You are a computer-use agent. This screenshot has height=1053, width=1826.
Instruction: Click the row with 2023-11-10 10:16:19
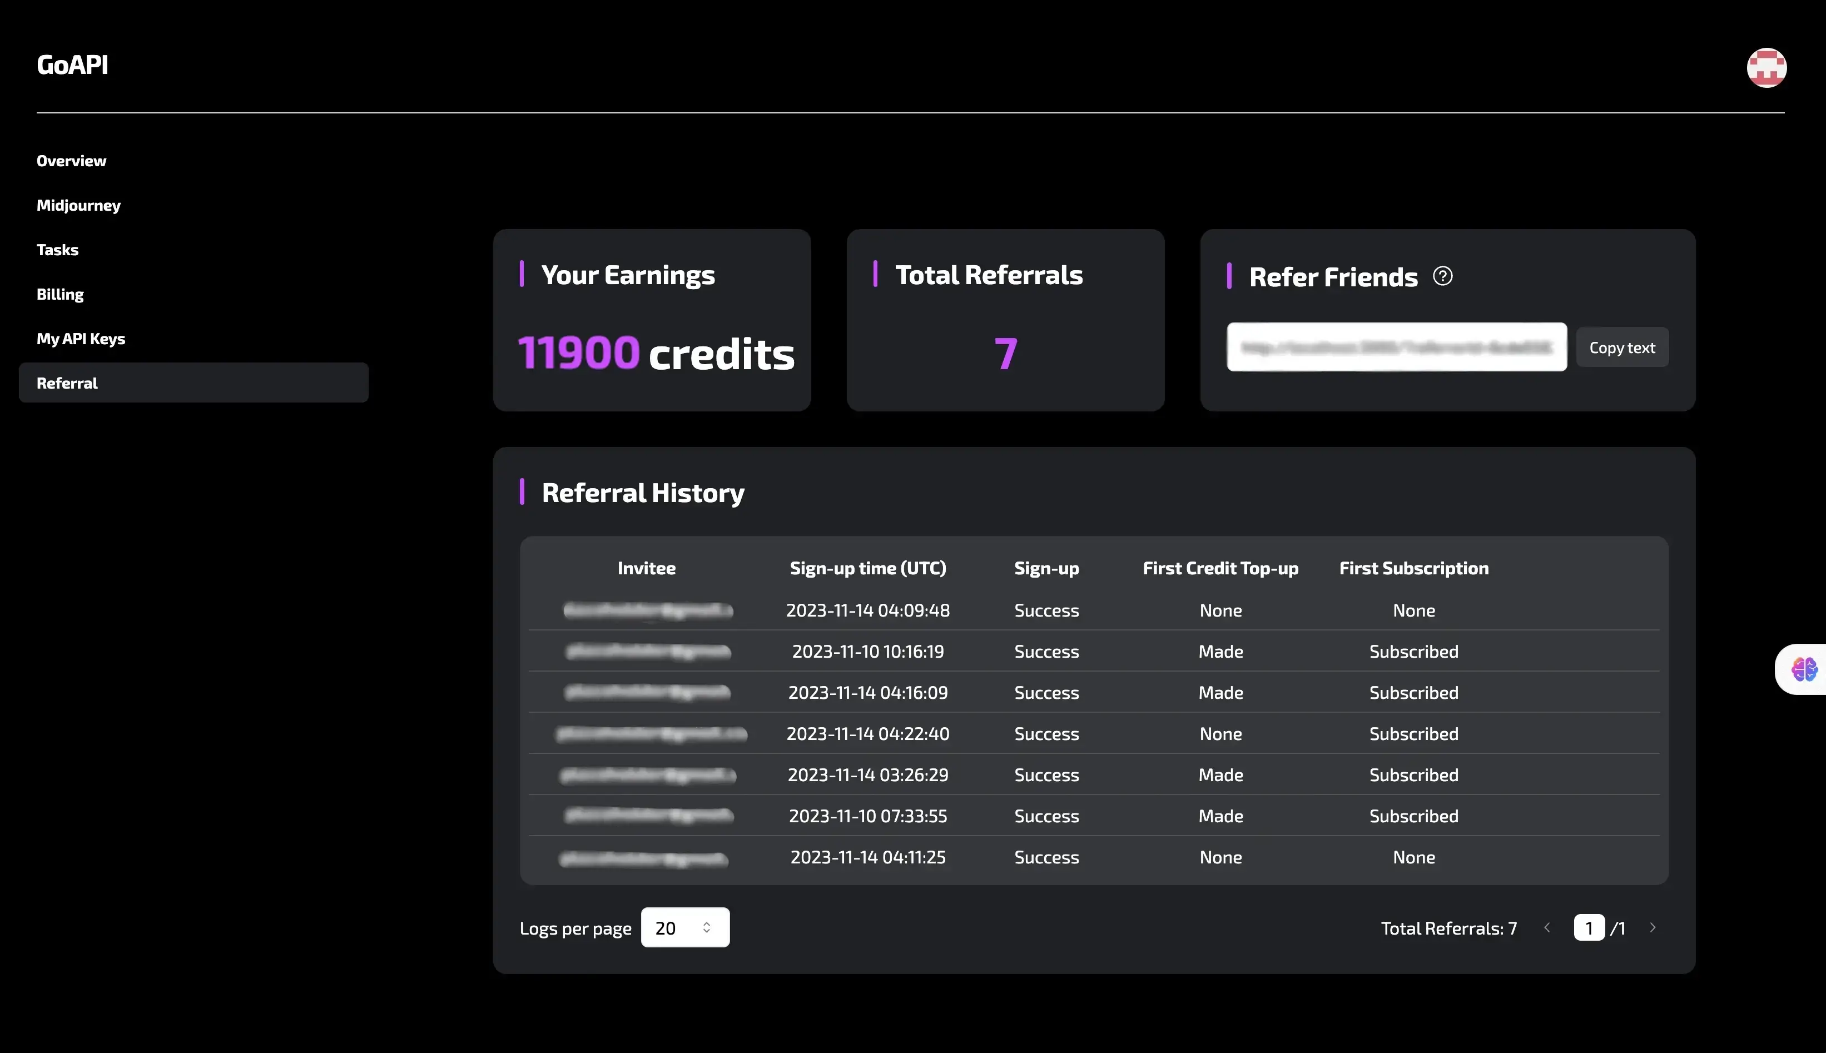point(867,652)
